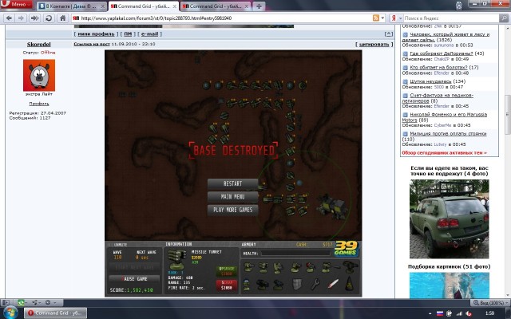The height and width of the screenshot is (319, 511).
Task: Click the 39 Games logo
Action: tap(346, 249)
